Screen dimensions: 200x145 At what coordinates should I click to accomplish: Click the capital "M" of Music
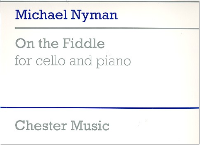pyautogui.click(x=77, y=126)
